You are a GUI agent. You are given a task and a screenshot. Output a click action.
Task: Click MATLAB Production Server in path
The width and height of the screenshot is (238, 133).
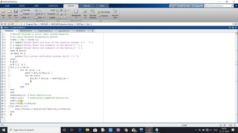62,24
